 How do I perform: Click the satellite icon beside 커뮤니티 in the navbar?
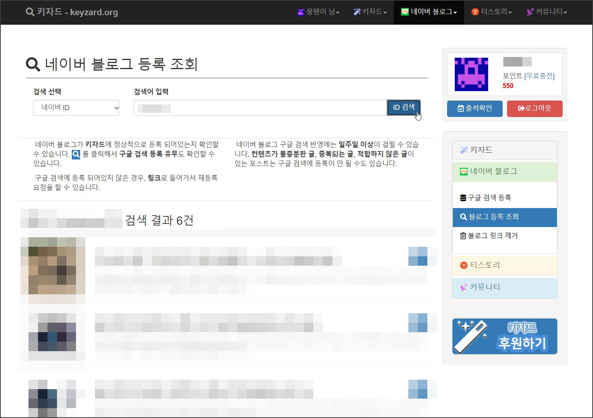click(530, 12)
